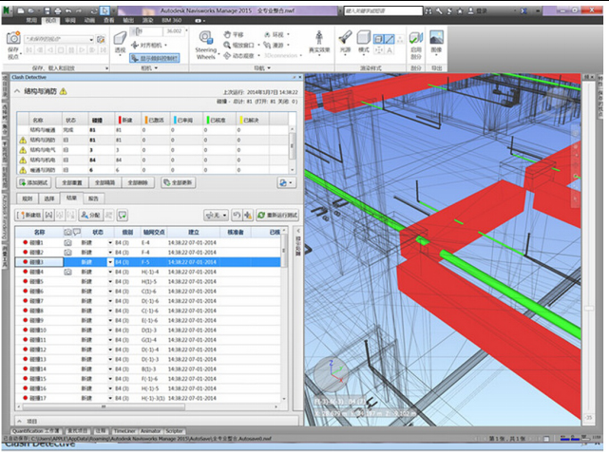Click the keyword search input field
609x454 pixels.
point(383,10)
